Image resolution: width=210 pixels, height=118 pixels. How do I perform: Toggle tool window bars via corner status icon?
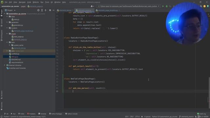(1, 117)
